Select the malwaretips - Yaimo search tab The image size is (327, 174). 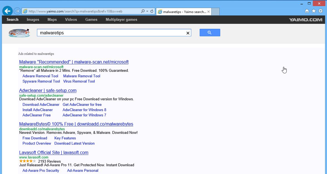tap(184, 12)
